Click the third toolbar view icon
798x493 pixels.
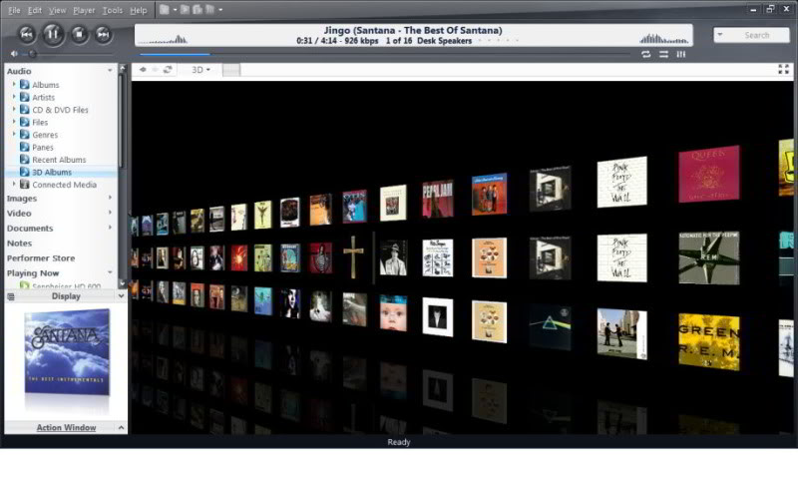198,9
